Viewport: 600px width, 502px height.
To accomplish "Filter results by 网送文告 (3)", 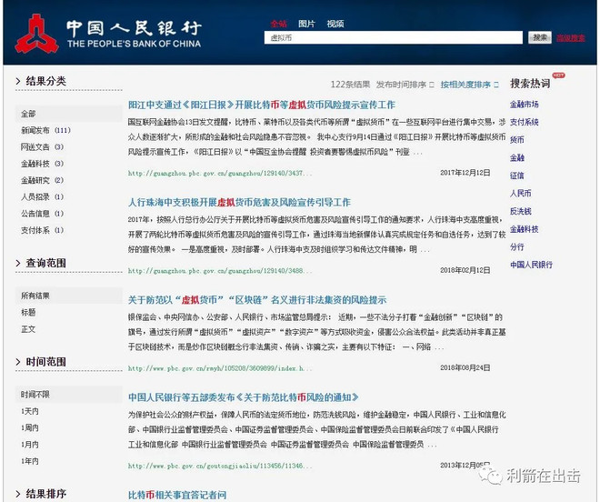I will point(42,146).
